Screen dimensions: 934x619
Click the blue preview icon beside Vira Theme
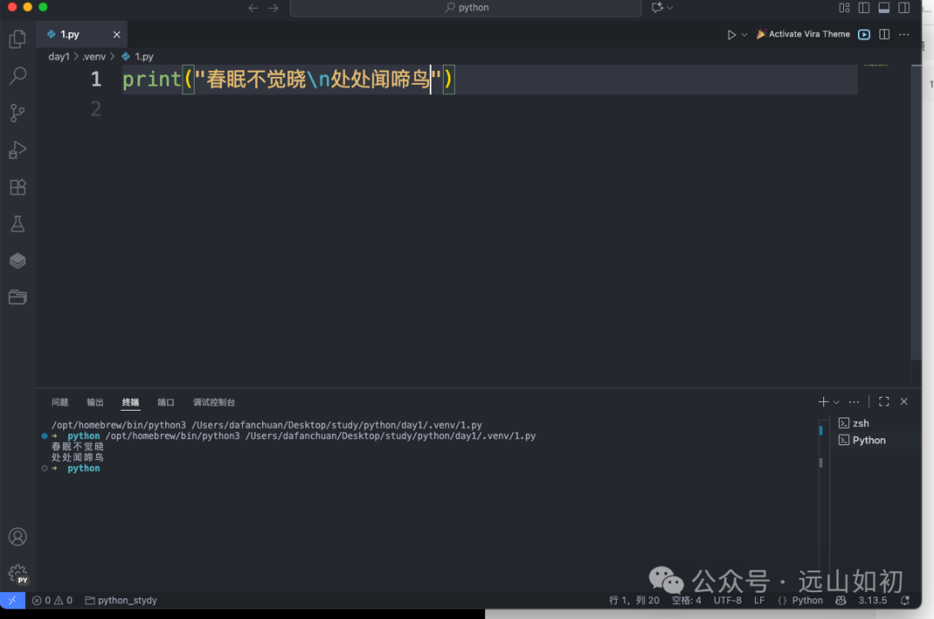pos(864,35)
